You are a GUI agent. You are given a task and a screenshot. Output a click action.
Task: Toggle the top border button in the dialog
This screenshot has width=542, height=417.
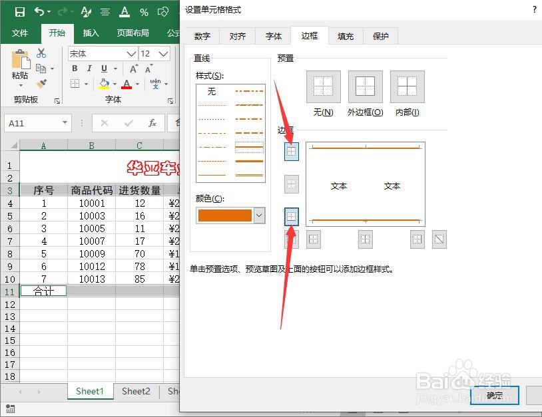(x=292, y=152)
